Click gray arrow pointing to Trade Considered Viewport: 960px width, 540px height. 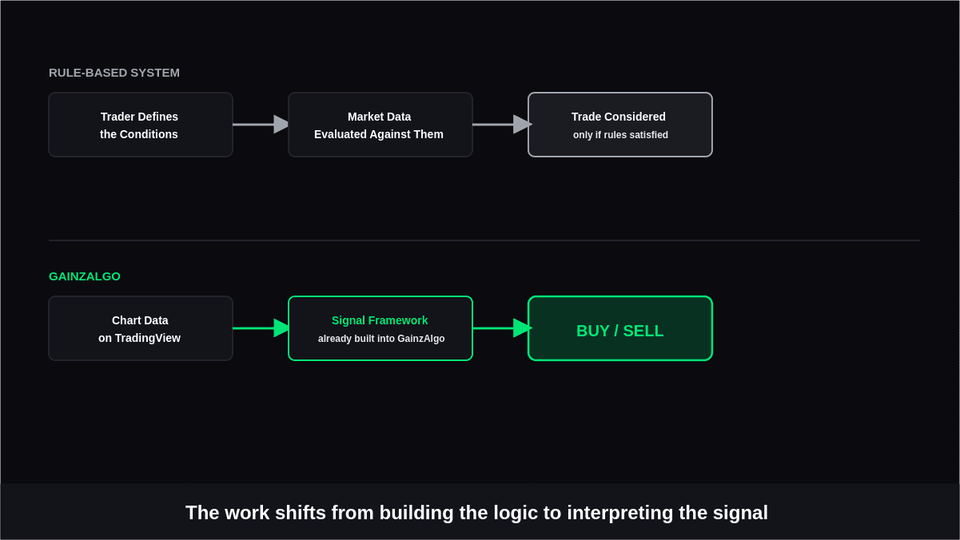point(501,125)
